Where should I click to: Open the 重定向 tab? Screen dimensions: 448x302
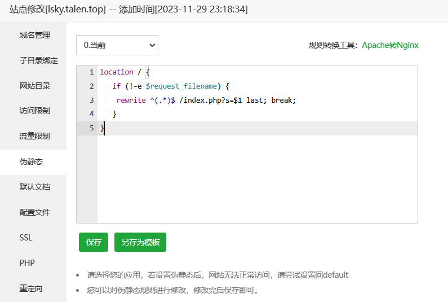(31, 288)
